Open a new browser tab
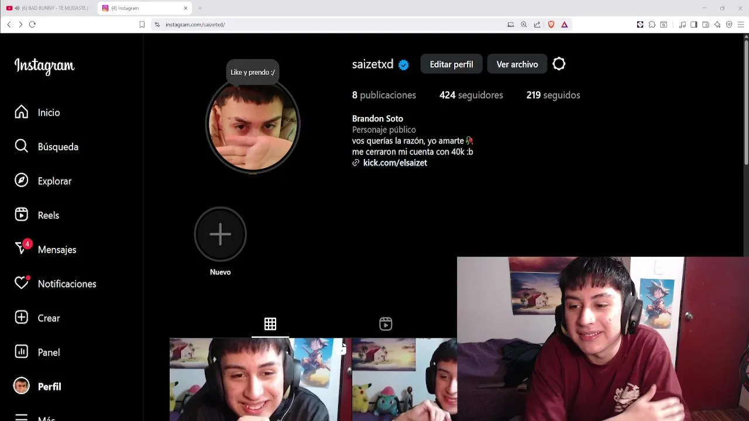749x421 pixels. tap(200, 8)
